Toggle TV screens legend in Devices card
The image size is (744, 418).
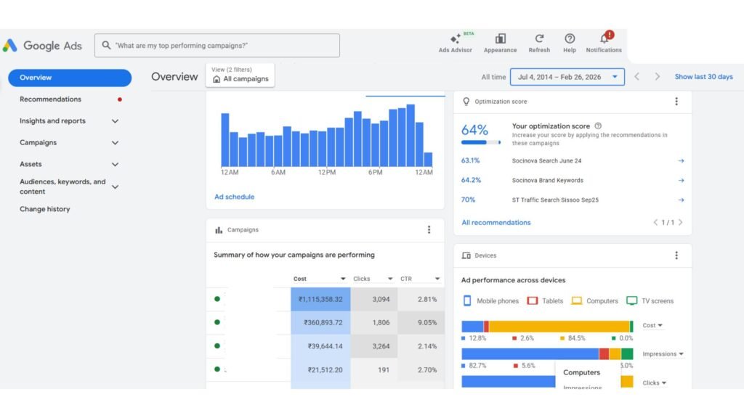pyautogui.click(x=650, y=301)
